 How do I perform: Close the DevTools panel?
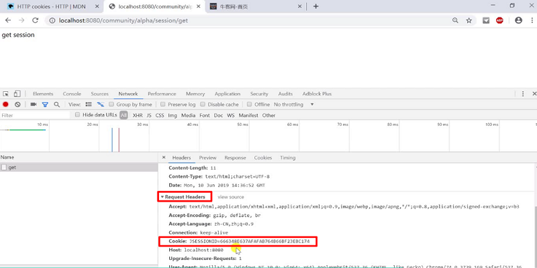tap(534, 94)
